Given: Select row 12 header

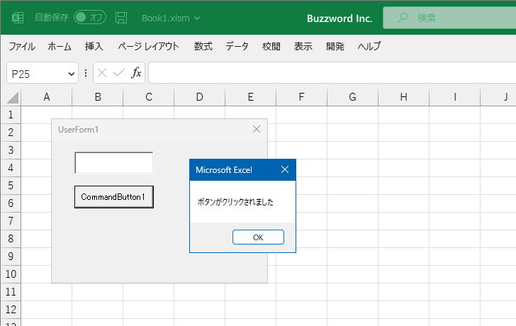Looking at the screenshot, I should [x=11, y=310].
